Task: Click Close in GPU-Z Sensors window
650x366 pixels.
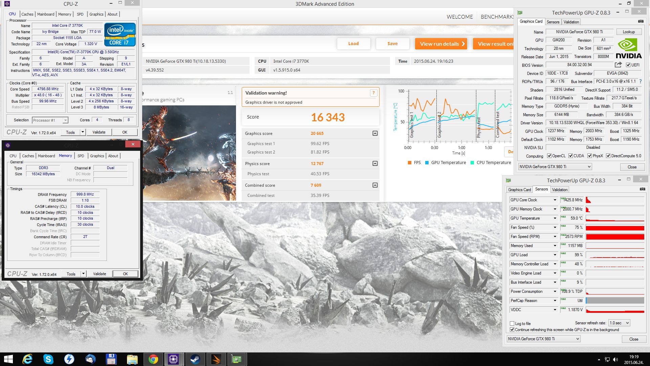Action: [634, 339]
